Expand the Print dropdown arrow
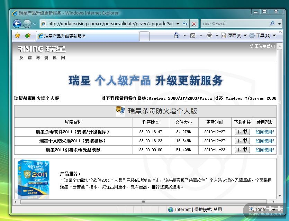 pos(217,36)
